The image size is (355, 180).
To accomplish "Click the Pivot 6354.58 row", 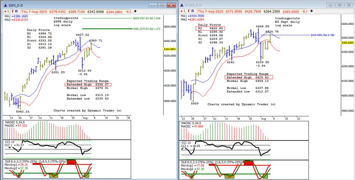I will pyautogui.click(x=210, y=36).
